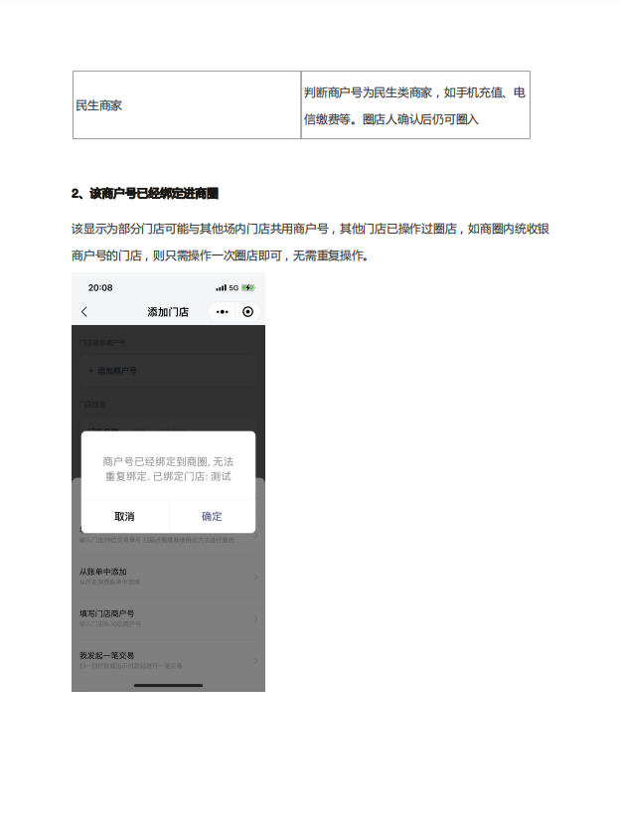Click 确定 in the dialog

click(x=212, y=516)
